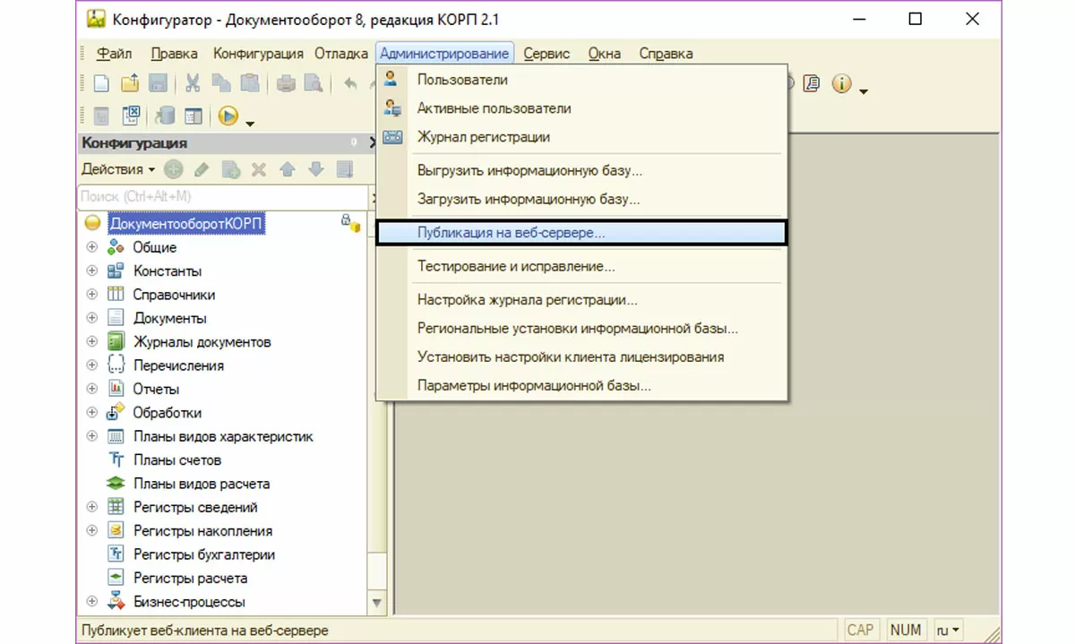The height and width of the screenshot is (644, 1075).
Task: Select Загрузить информационную базу
Action: coord(581,199)
